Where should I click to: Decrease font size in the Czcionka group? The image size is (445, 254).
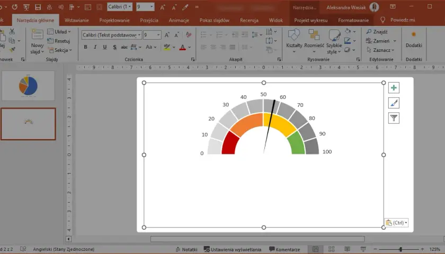(176, 35)
